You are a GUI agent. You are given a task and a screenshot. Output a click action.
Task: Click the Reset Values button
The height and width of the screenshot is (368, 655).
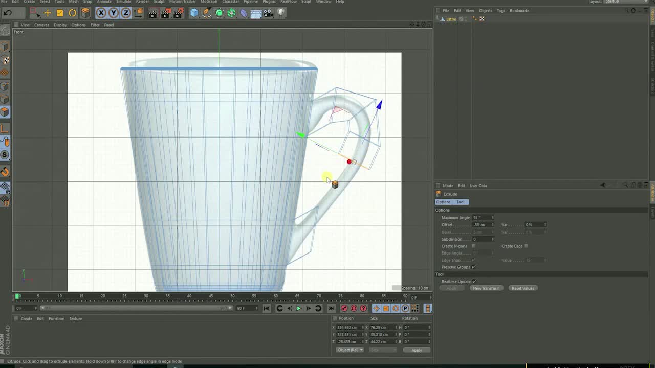(x=523, y=288)
